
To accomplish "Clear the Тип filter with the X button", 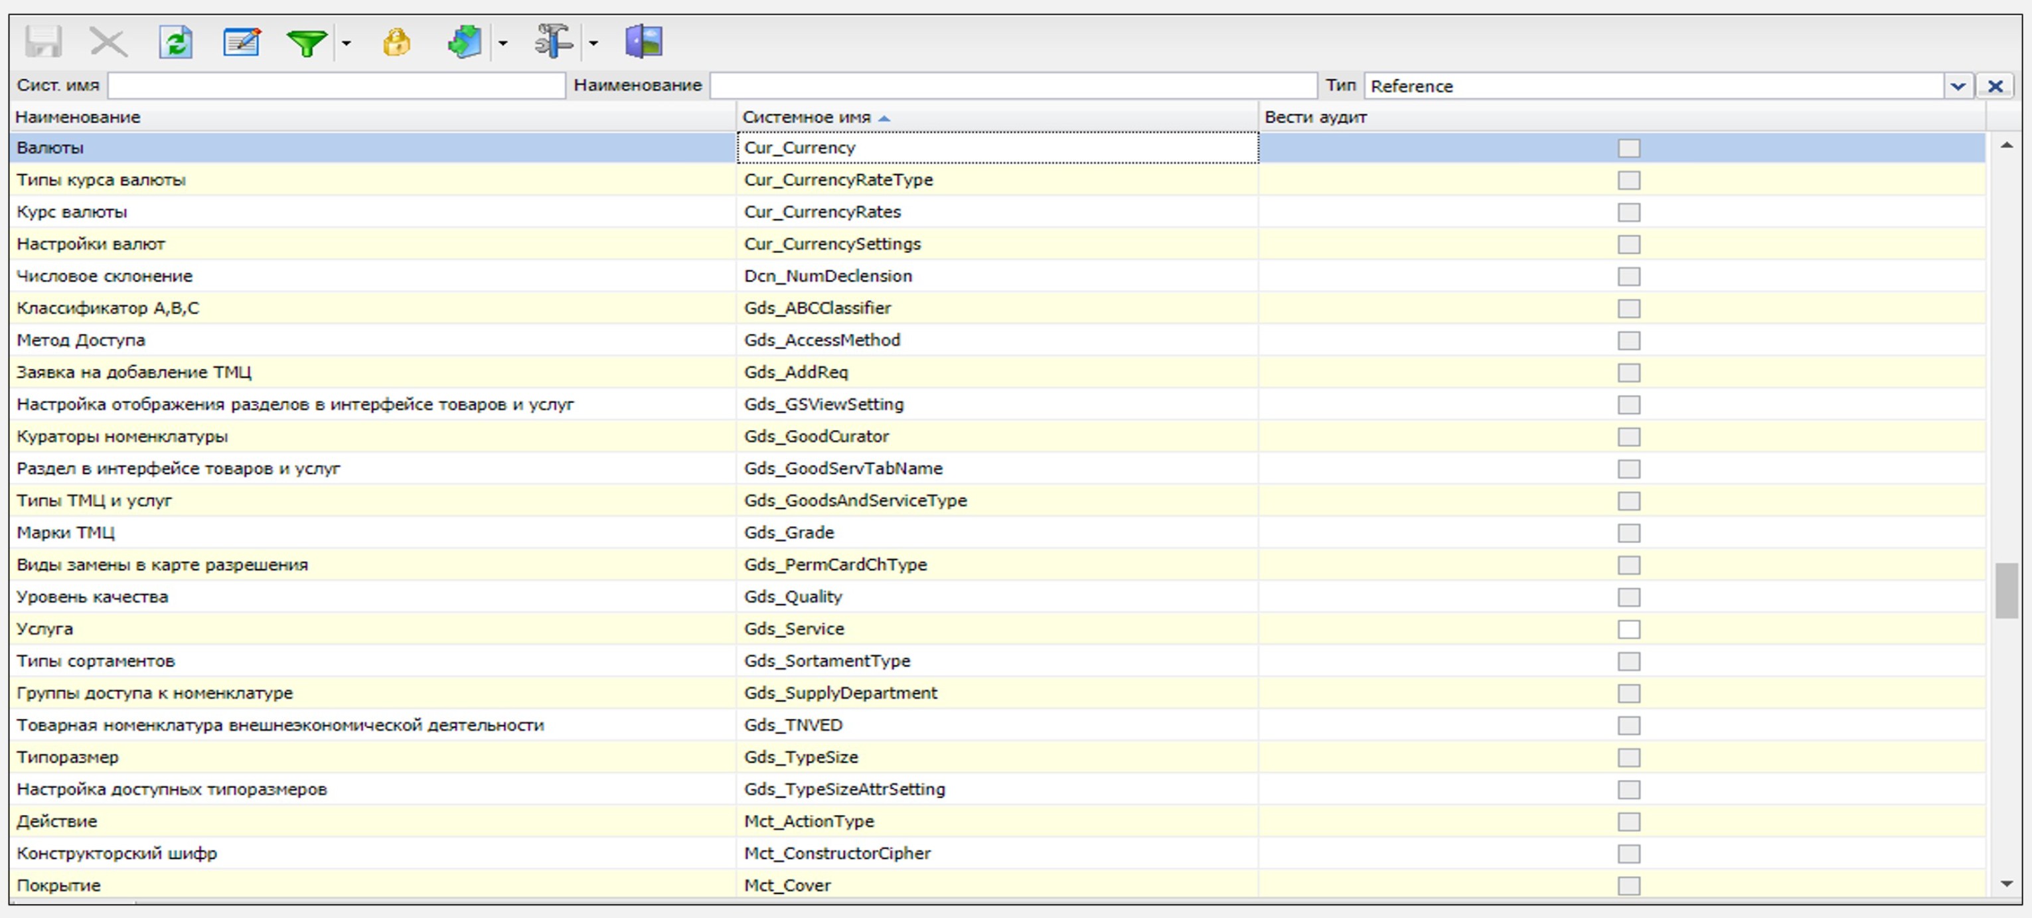I will pyautogui.click(x=1995, y=86).
